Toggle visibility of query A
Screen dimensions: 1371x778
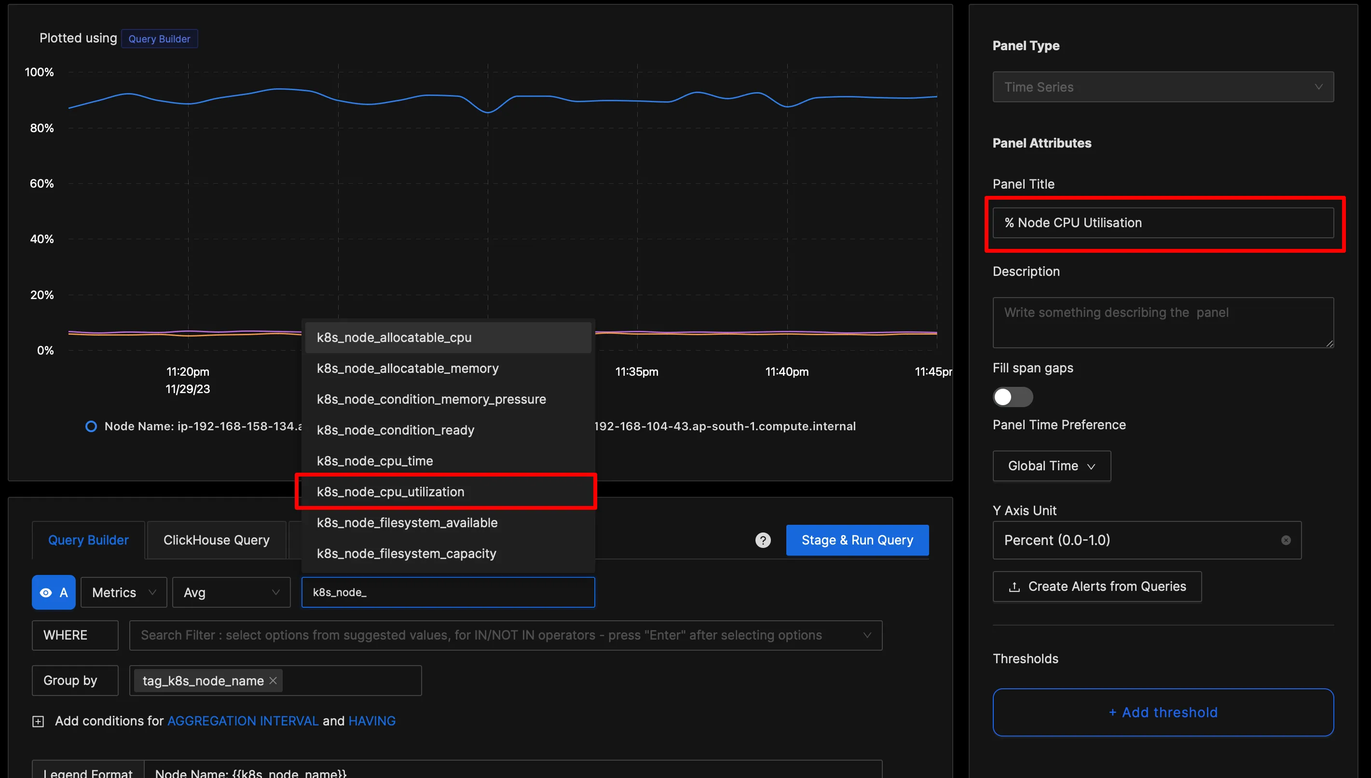click(x=54, y=592)
